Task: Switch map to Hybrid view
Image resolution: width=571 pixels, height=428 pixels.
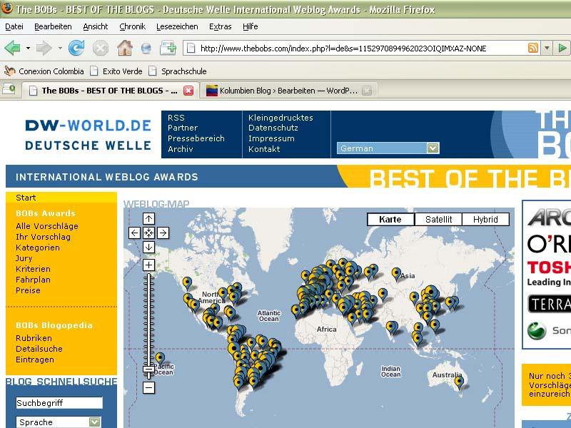Action: pos(485,220)
